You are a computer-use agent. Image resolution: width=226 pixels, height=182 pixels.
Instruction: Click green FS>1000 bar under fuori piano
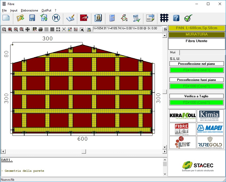[x=197, y=86]
